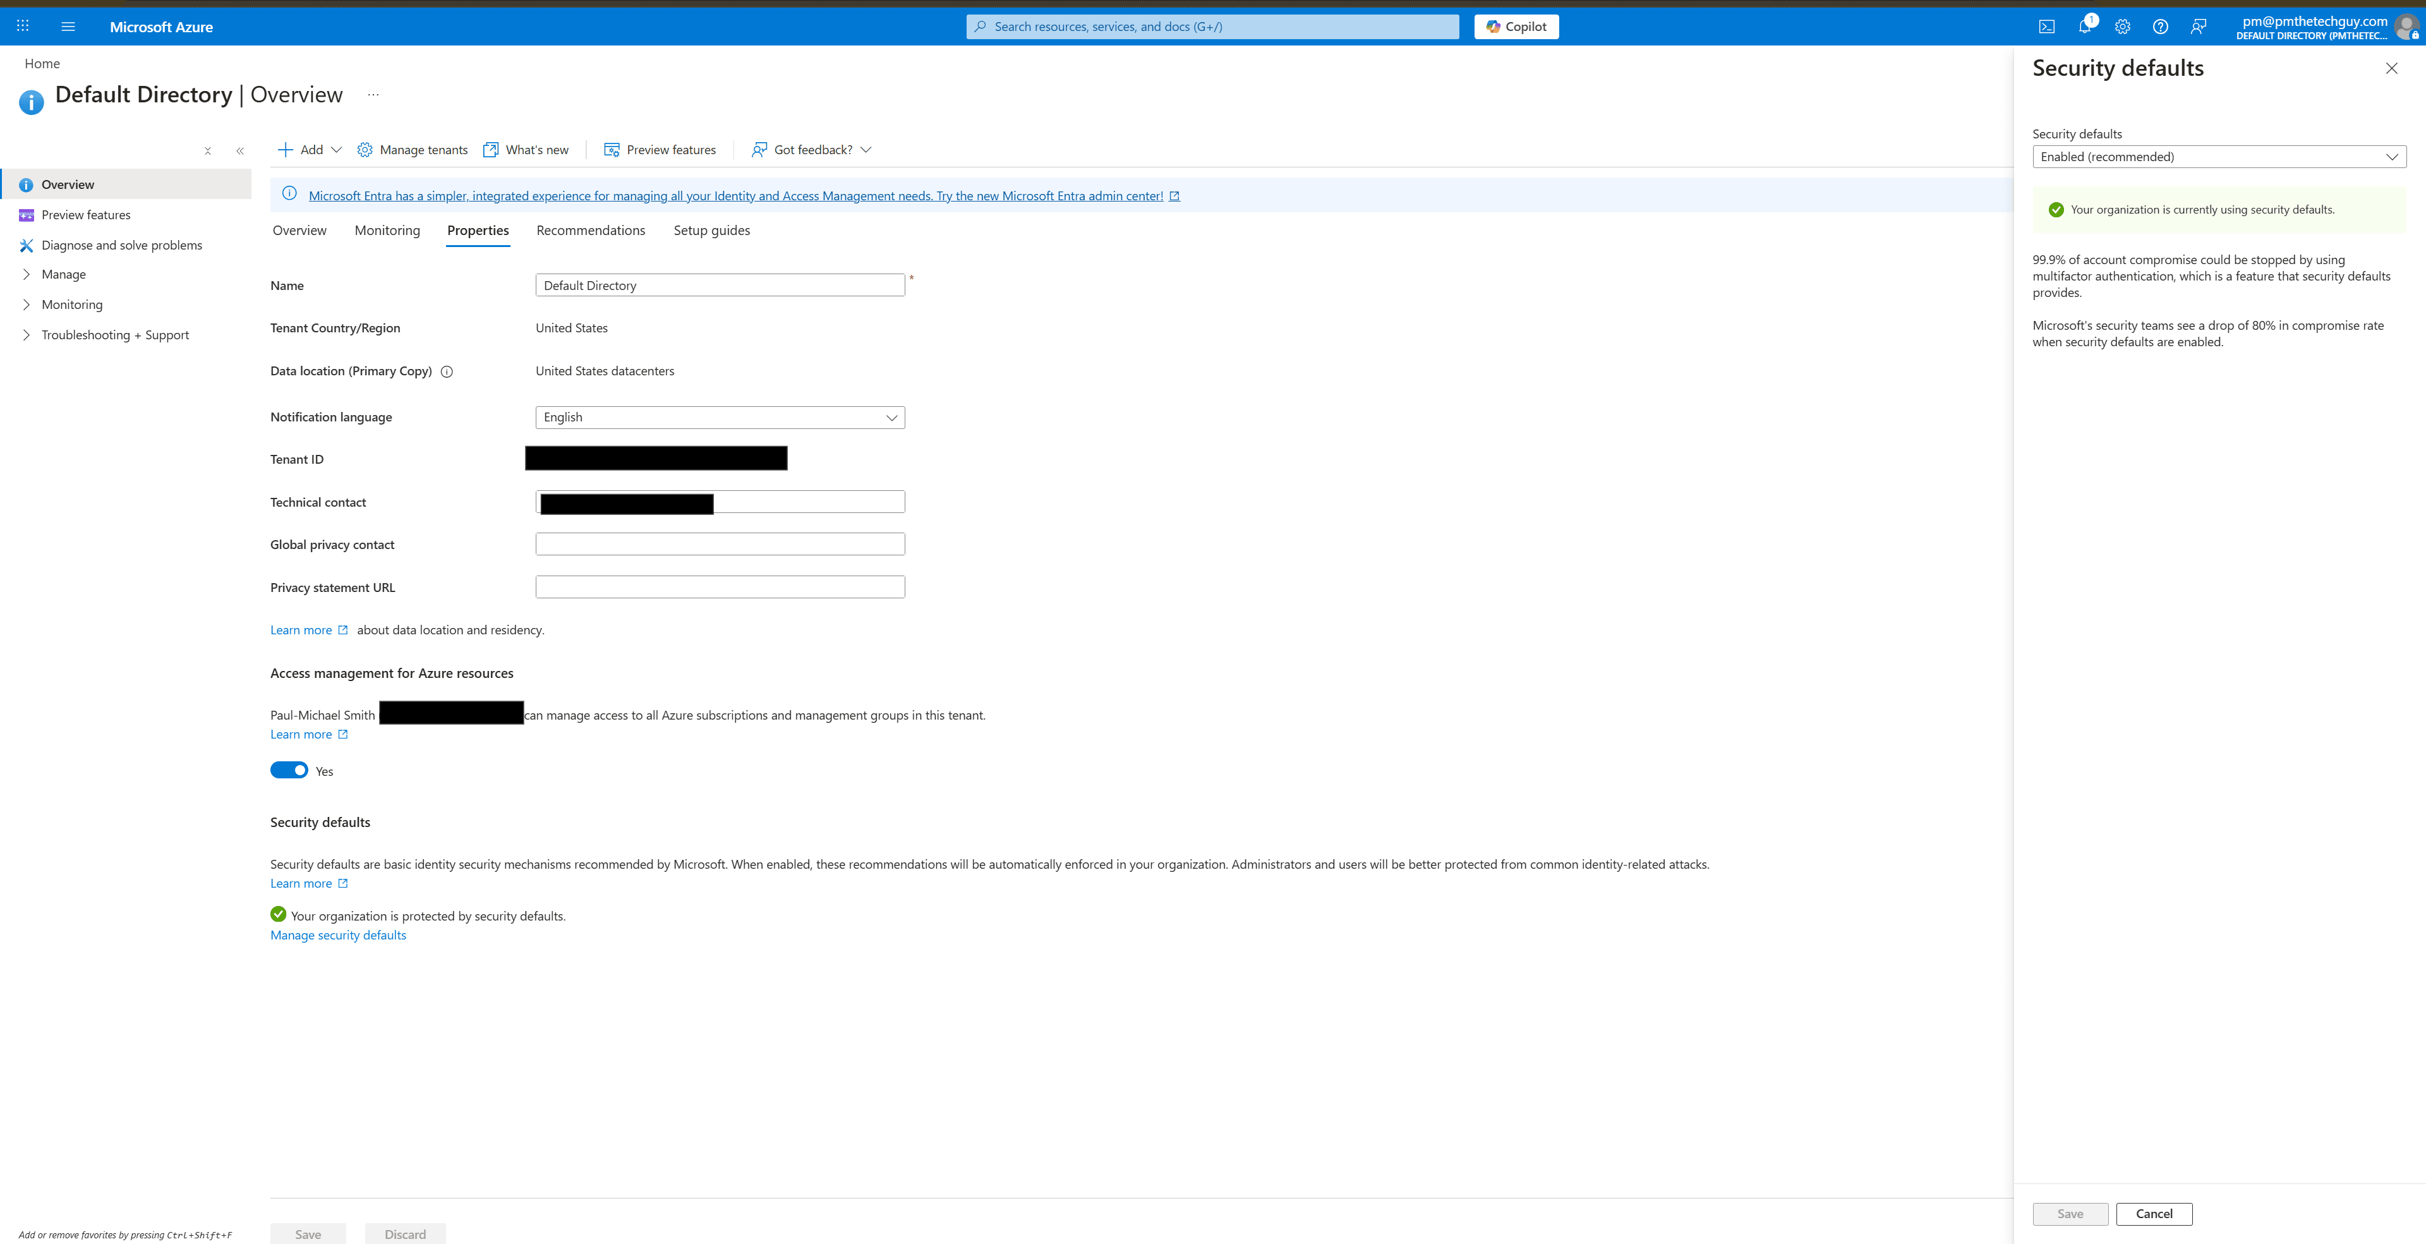The width and height of the screenshot is (2426, 1244).
Task: Open the Security defaults dropdown showing Enabled
Action: point(2220,156)
